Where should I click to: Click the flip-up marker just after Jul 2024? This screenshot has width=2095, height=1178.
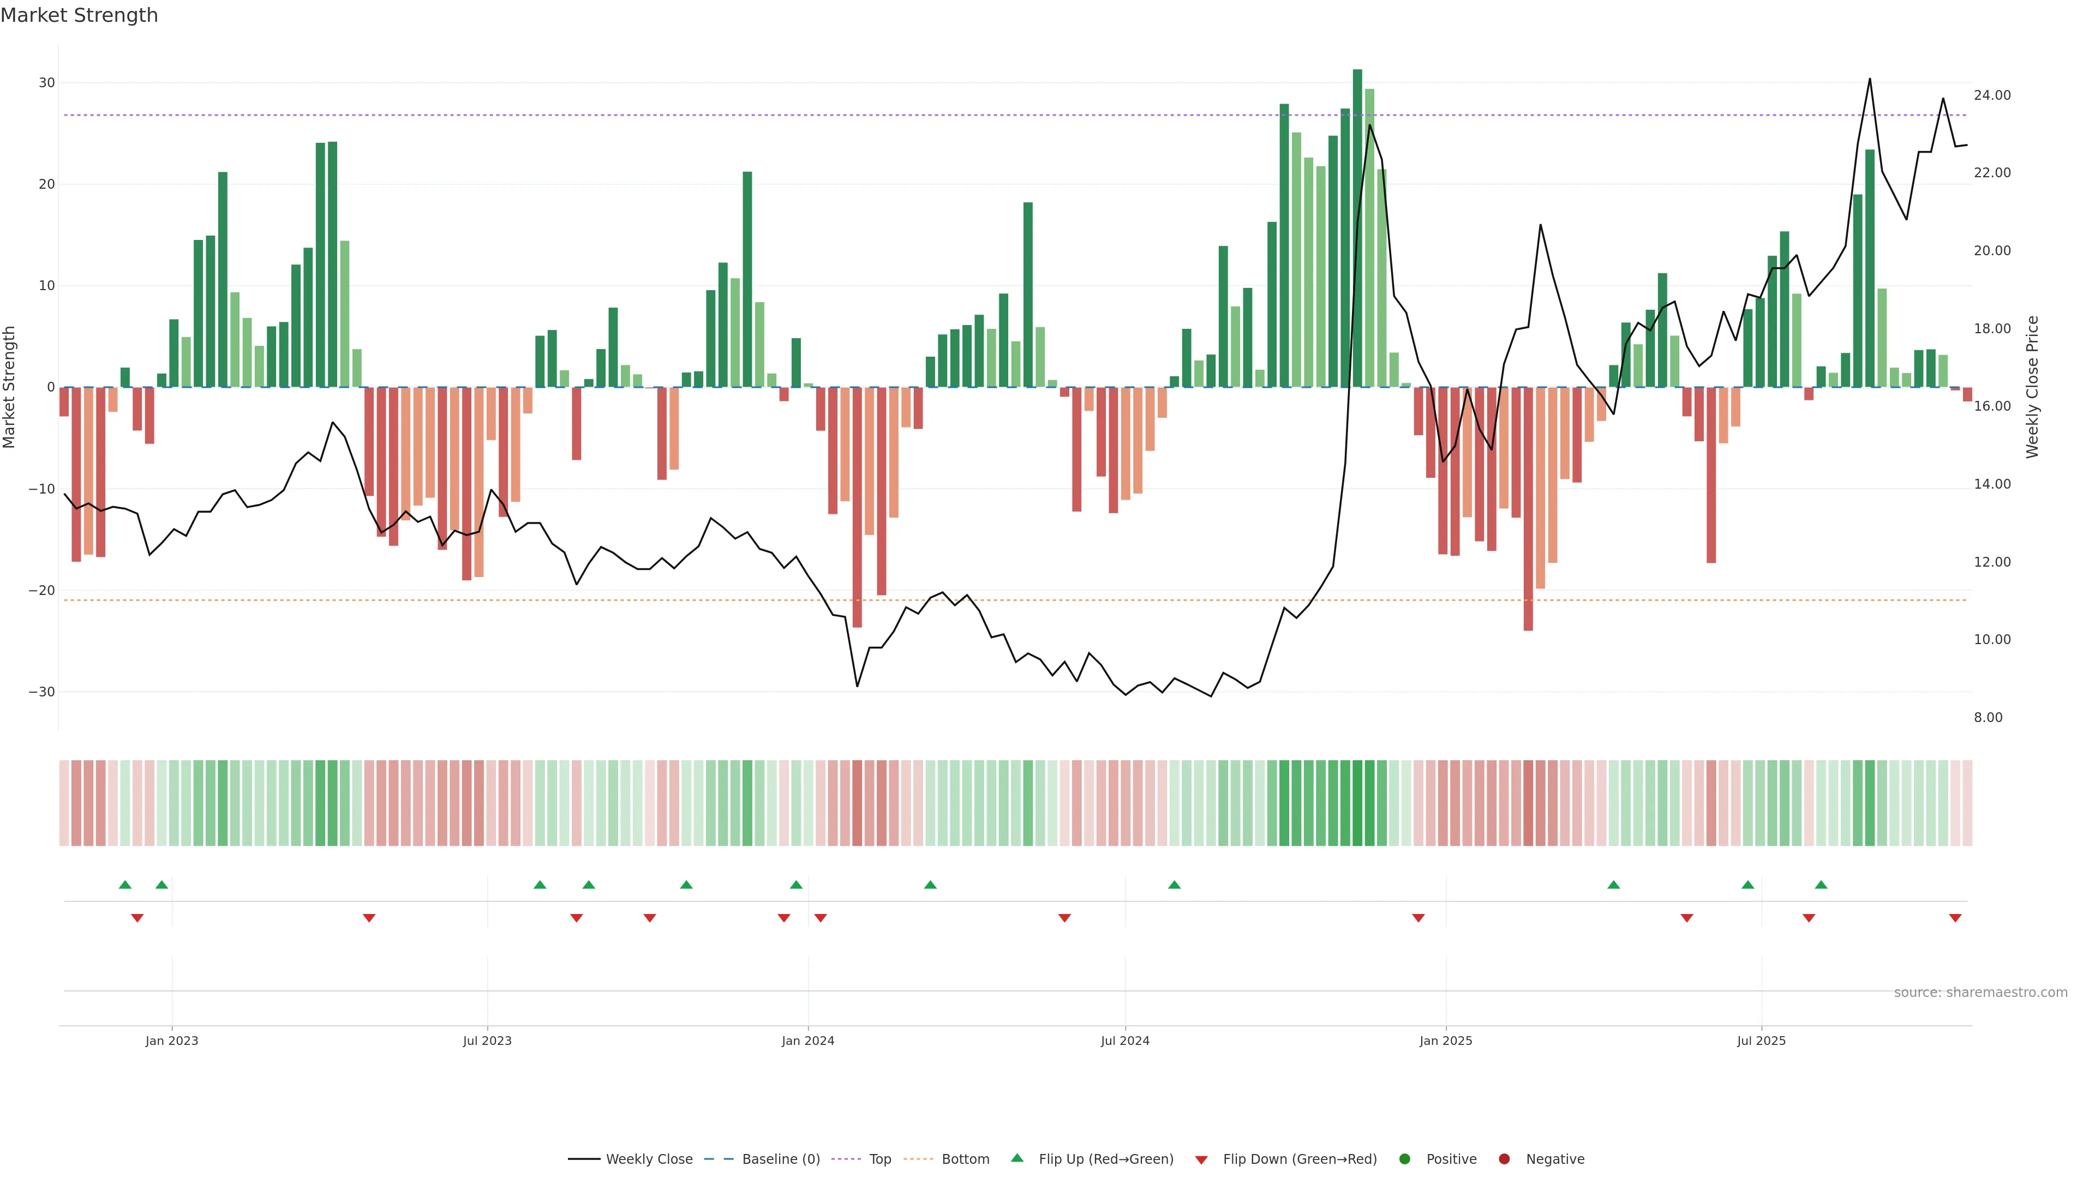click(x=1175, y=885)
